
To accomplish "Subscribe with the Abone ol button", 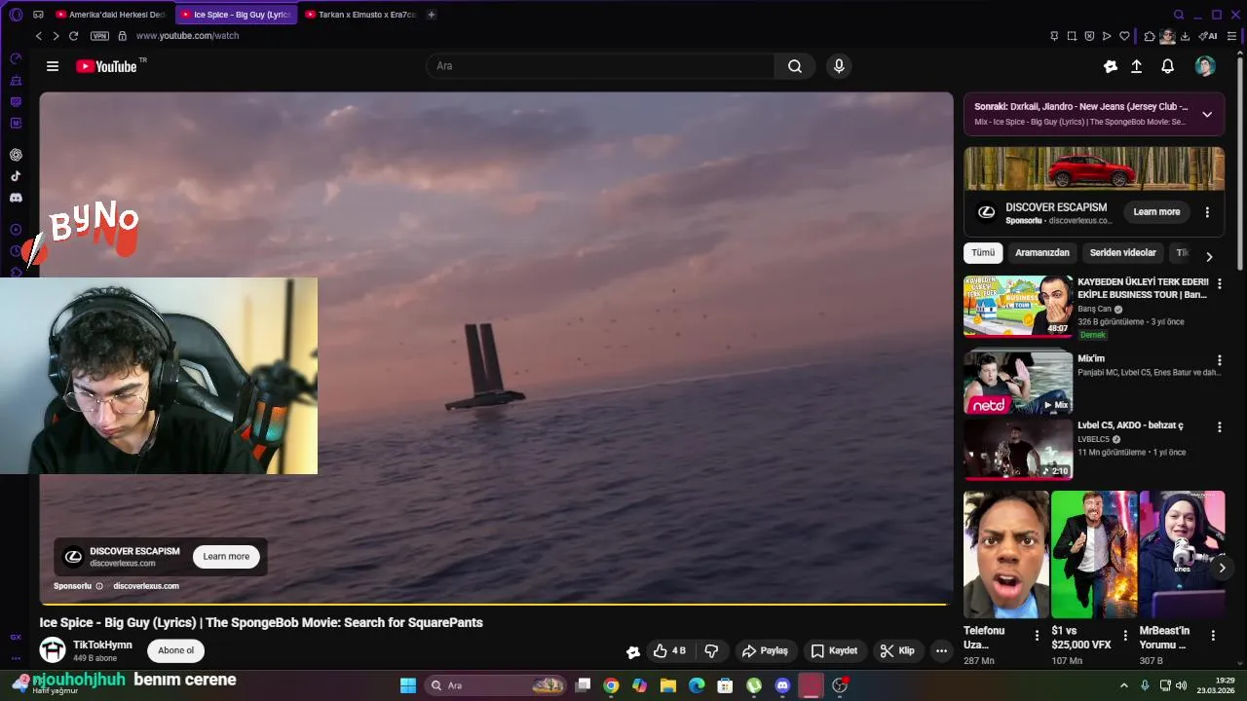I will (176, 650).
